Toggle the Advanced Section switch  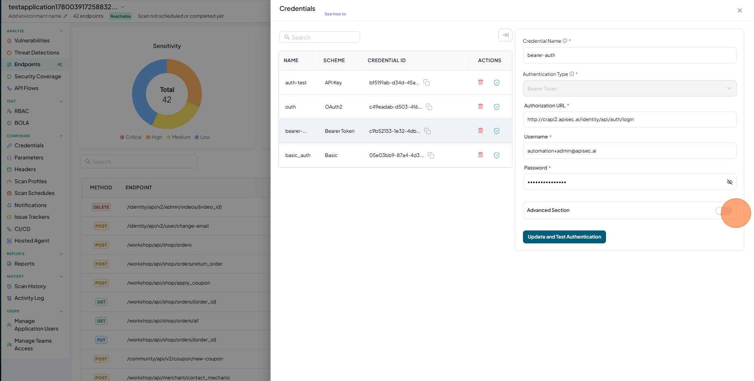[x=724, y=211]
